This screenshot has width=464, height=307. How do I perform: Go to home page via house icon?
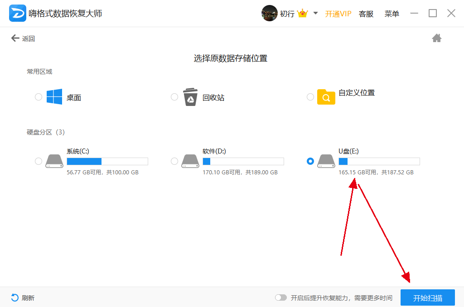tap(436, 38)
